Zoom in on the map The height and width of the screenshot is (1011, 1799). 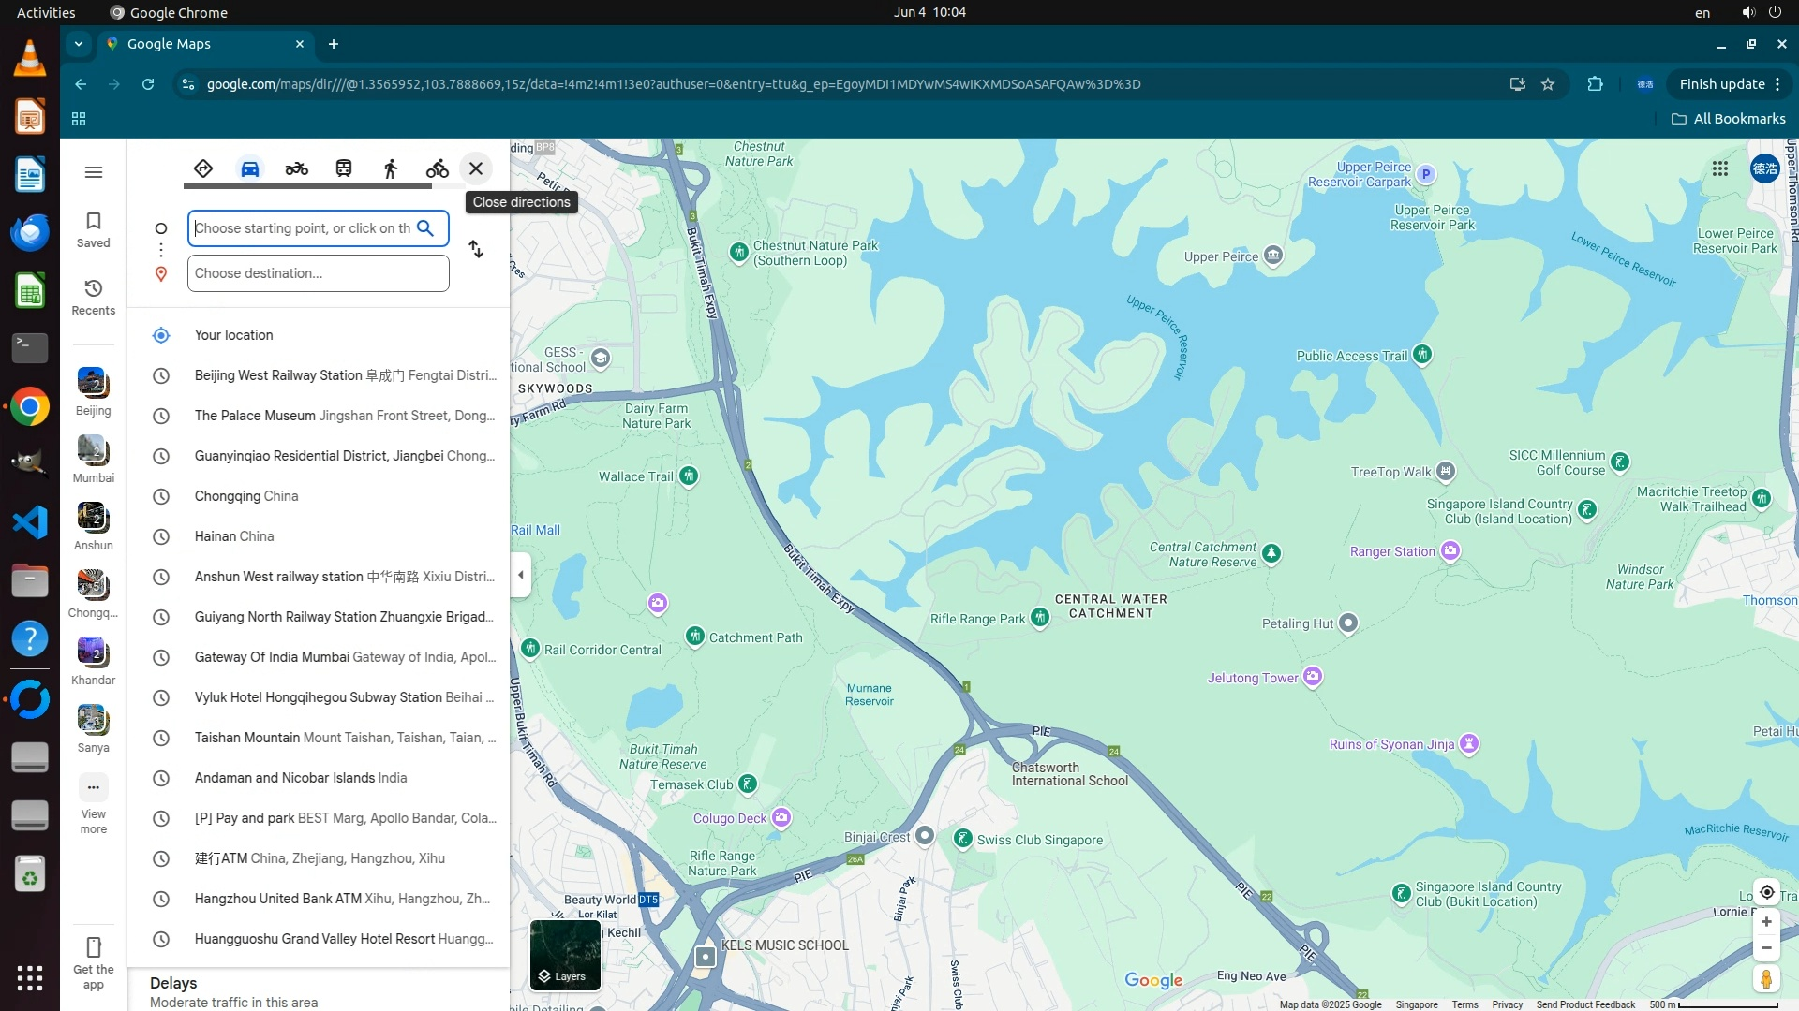[x=1766, y=922]
